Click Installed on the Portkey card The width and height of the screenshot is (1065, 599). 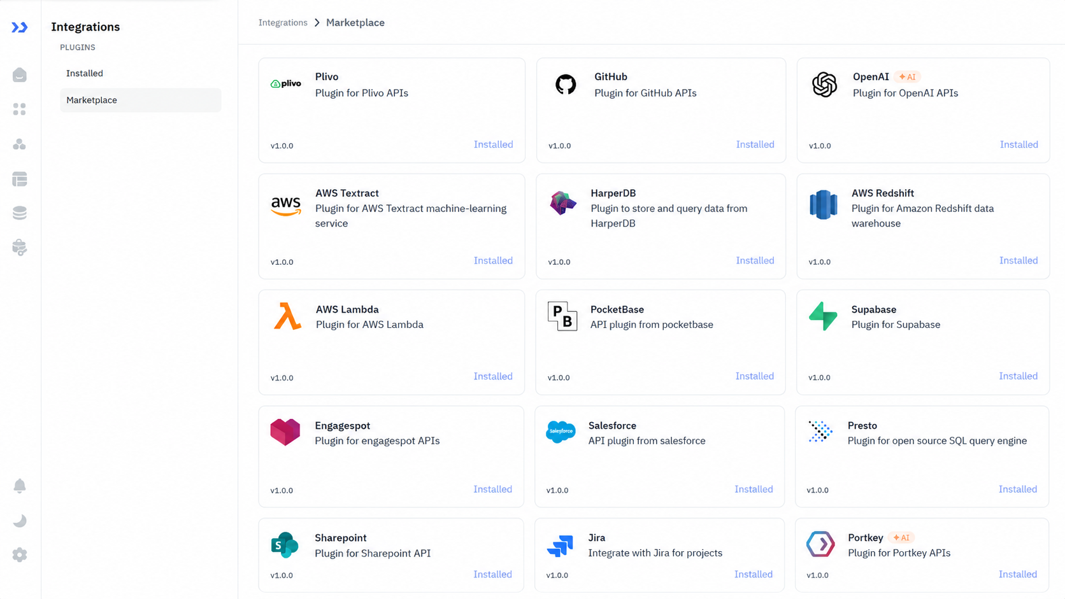1018,574
